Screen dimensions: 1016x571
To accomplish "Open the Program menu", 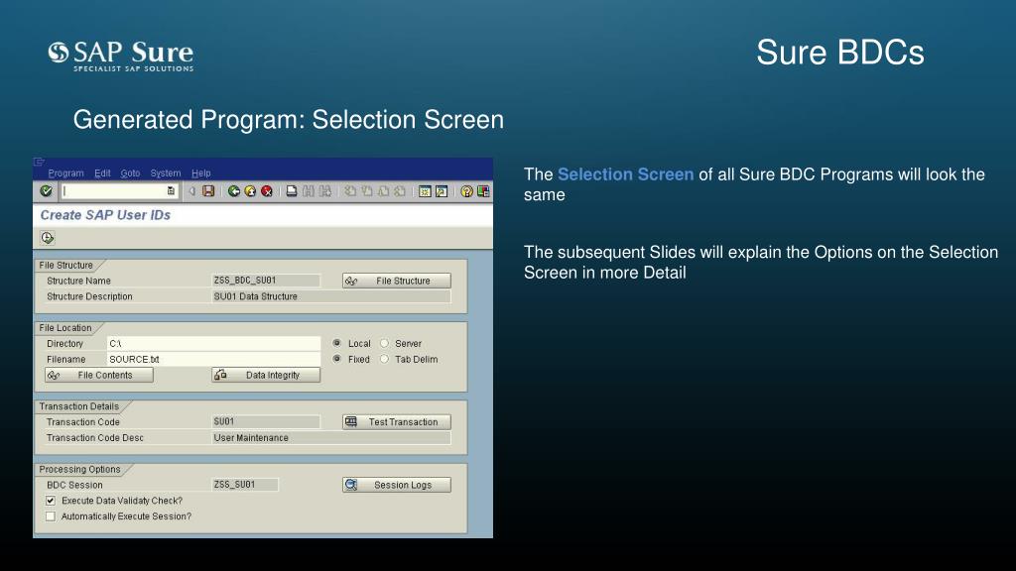I will (66, 173).
